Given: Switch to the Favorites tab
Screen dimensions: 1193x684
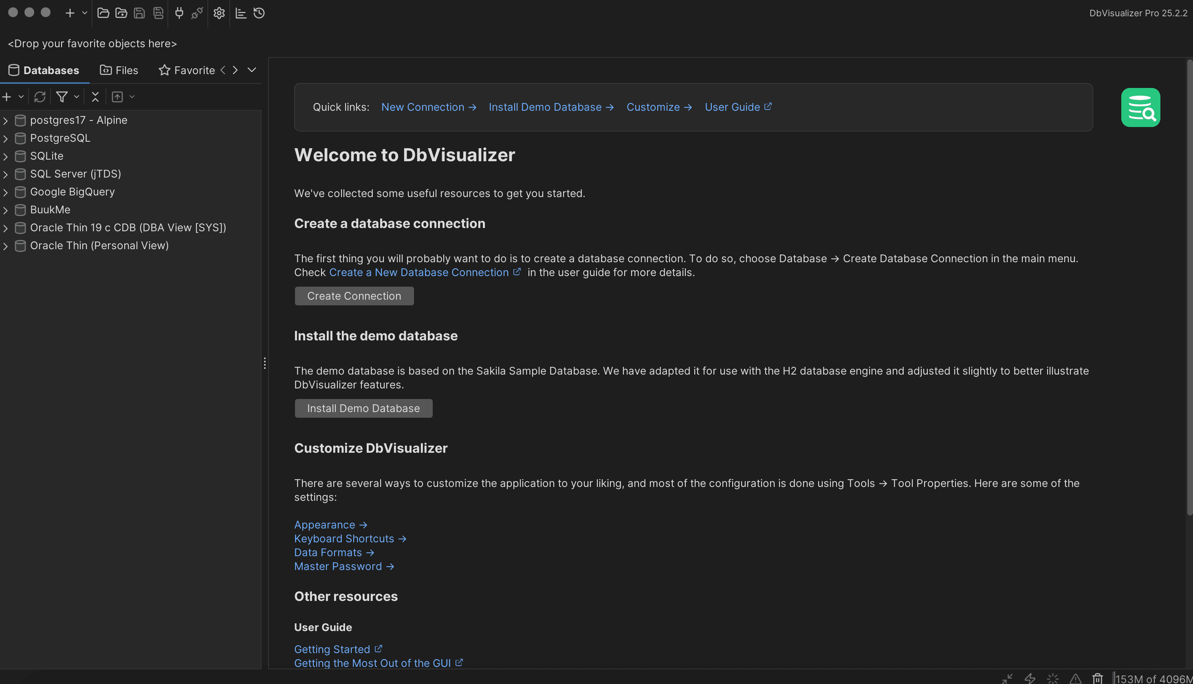Looking at the screenshot, I should point(187,70).
